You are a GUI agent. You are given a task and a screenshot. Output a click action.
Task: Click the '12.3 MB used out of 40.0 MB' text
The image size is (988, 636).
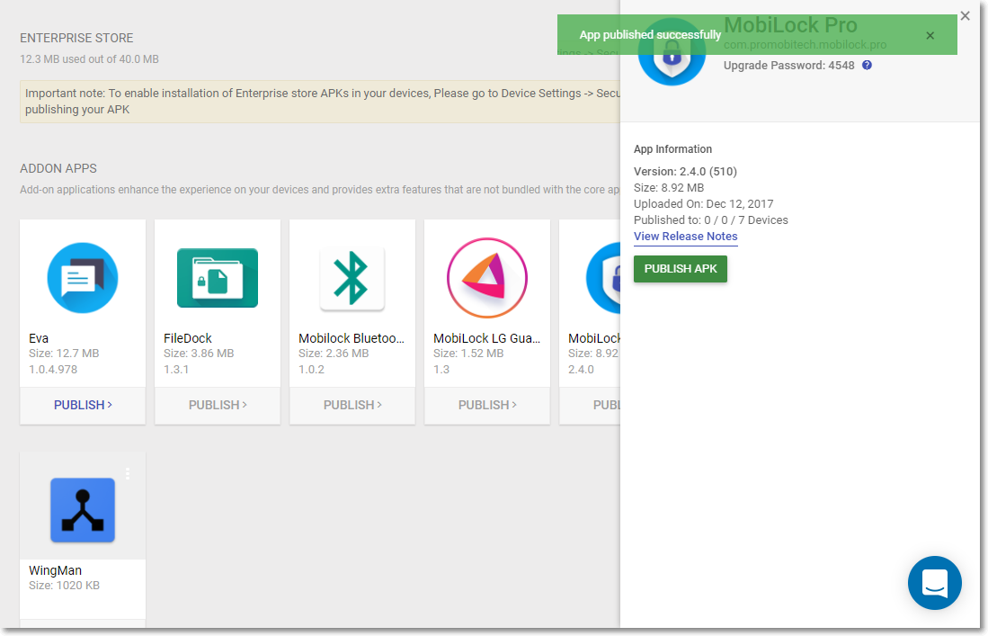[x=89, y=59]
